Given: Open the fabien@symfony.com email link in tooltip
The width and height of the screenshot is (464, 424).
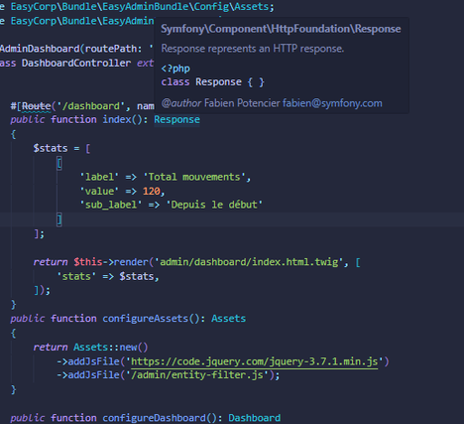Looking at the screenshot, I should pyautogui.click(x=332, y=103).
